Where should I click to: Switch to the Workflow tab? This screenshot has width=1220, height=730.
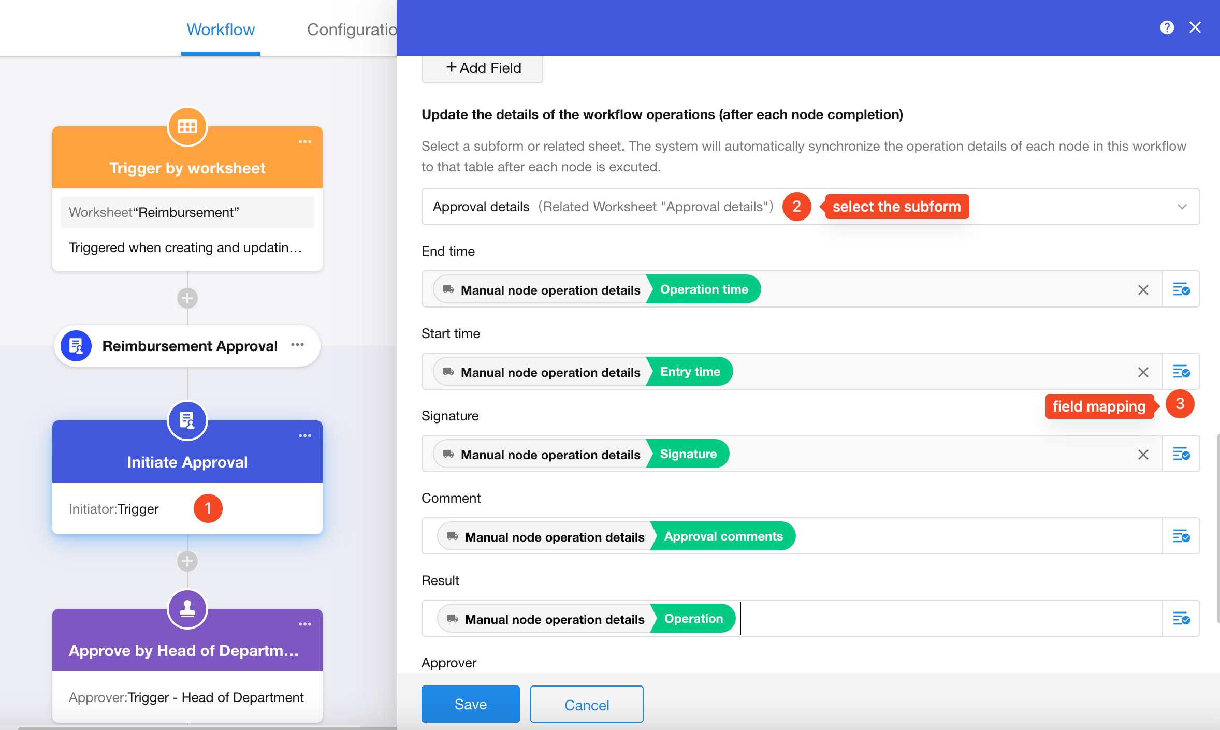coord(221,30)
